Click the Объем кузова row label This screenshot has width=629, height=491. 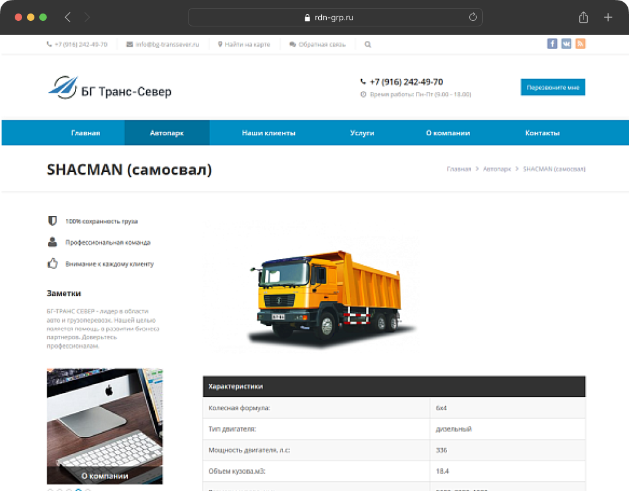pos(236,471)
